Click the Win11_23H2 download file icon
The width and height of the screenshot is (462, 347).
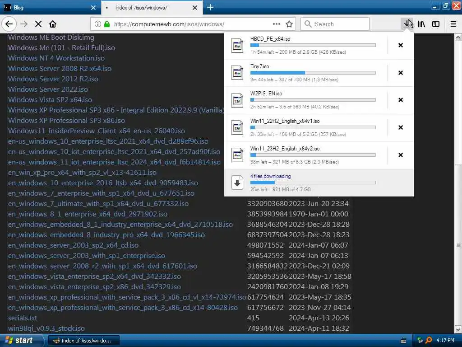click(x=237, y=155)
